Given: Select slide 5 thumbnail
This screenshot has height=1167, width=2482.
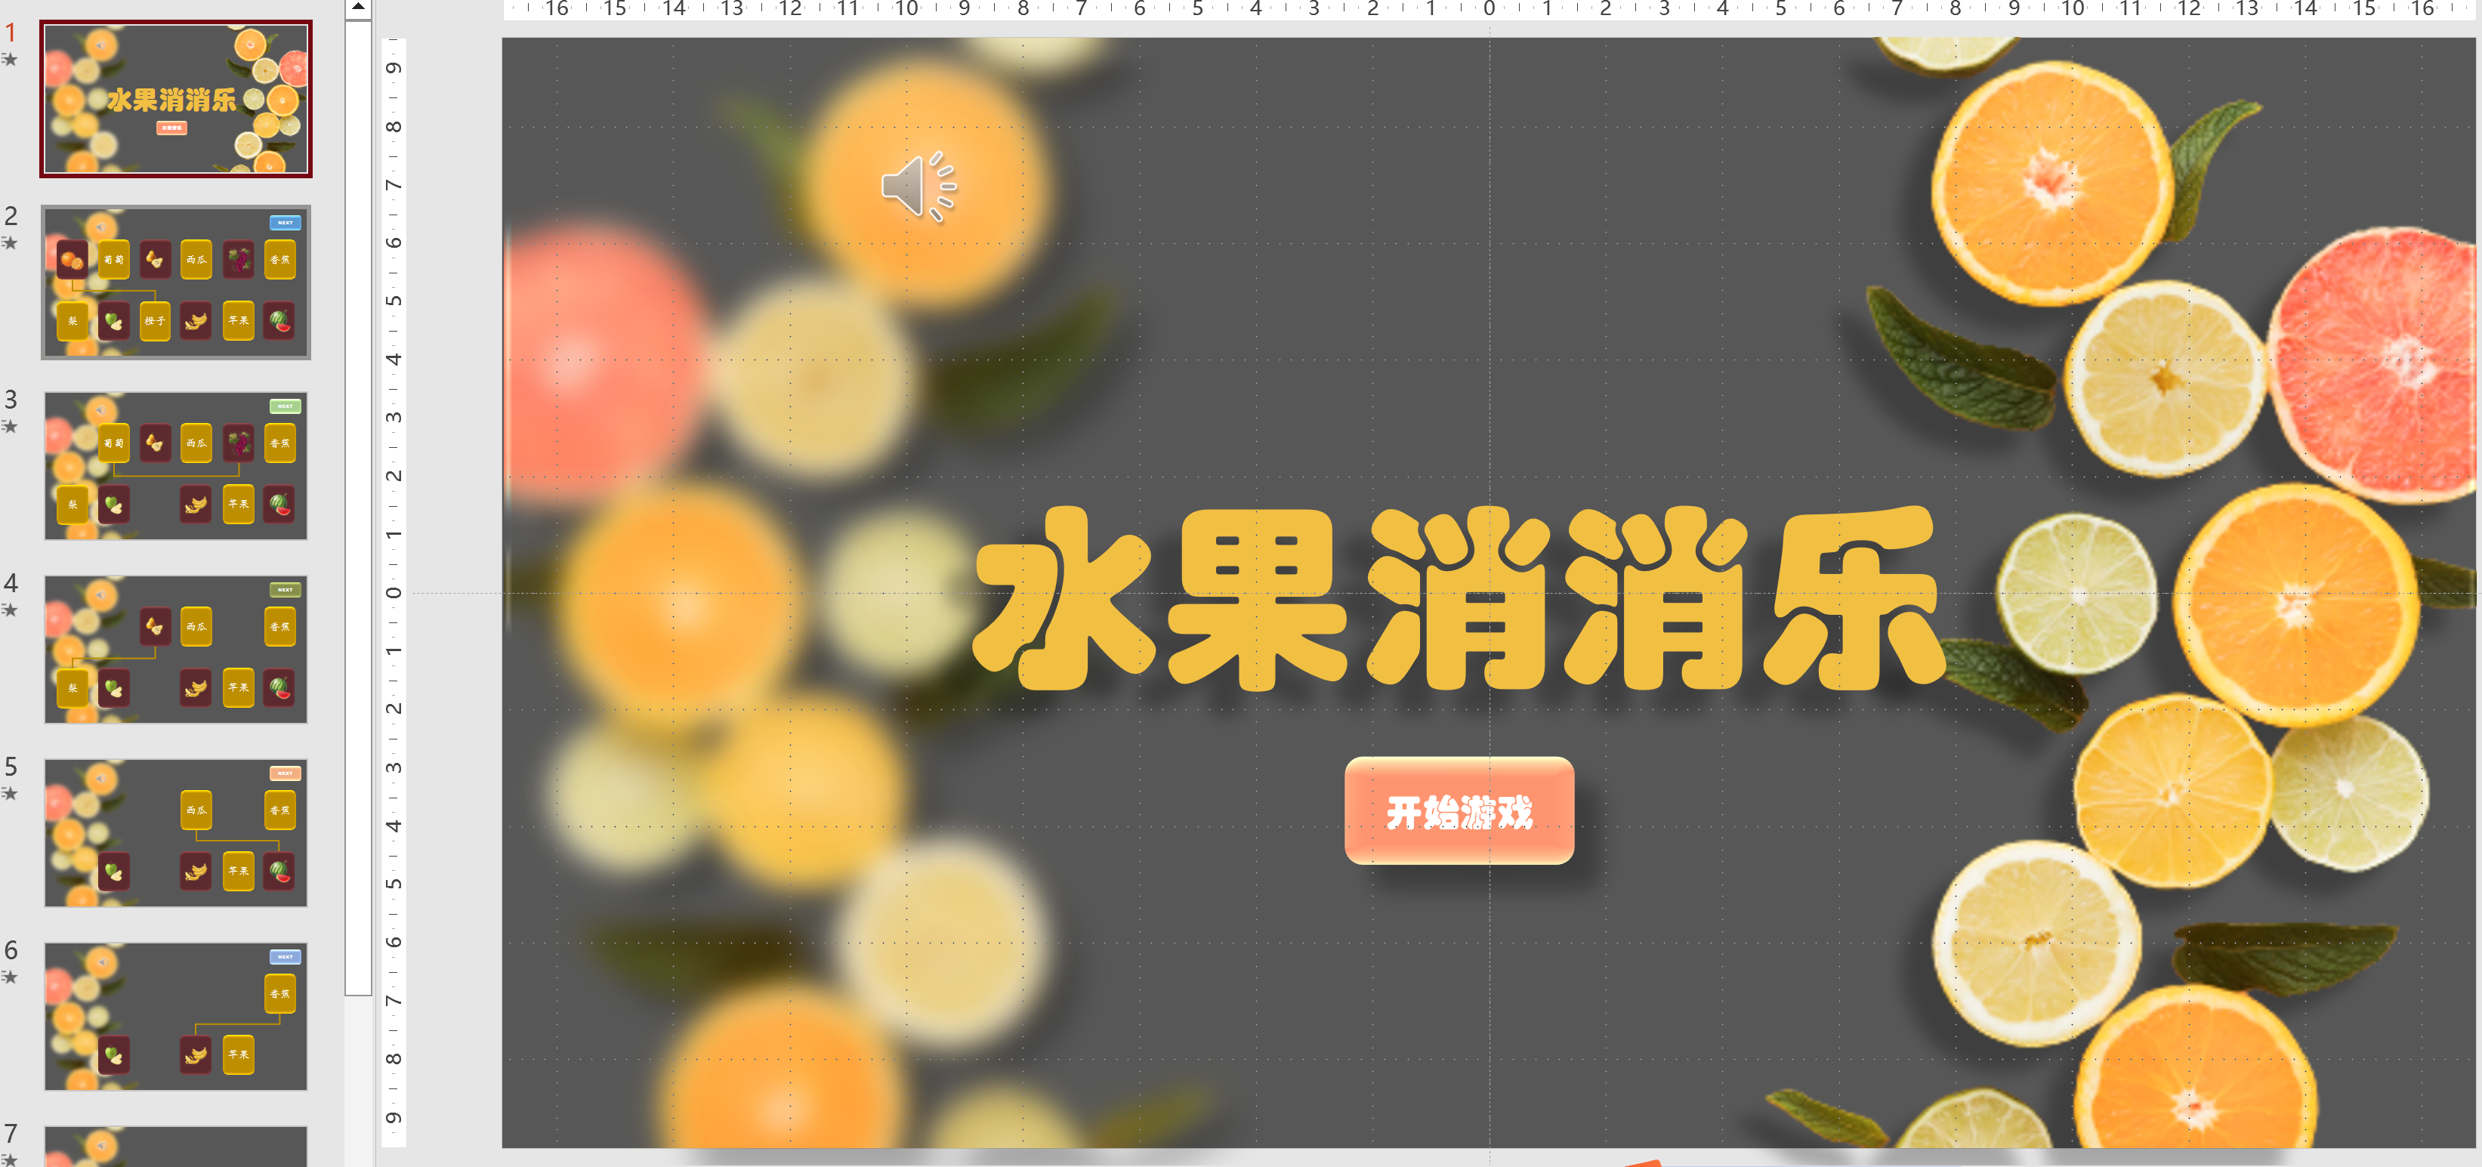Looking at the screenshot, I should 175,832.
